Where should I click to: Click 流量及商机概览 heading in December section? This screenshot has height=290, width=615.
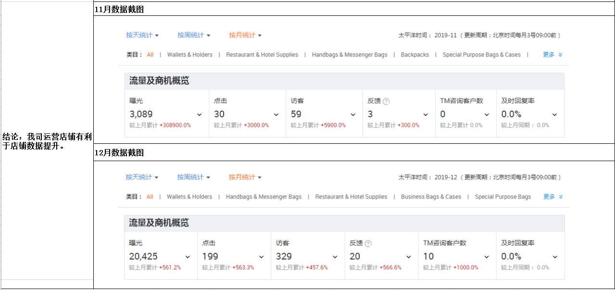tap(159, 223)
